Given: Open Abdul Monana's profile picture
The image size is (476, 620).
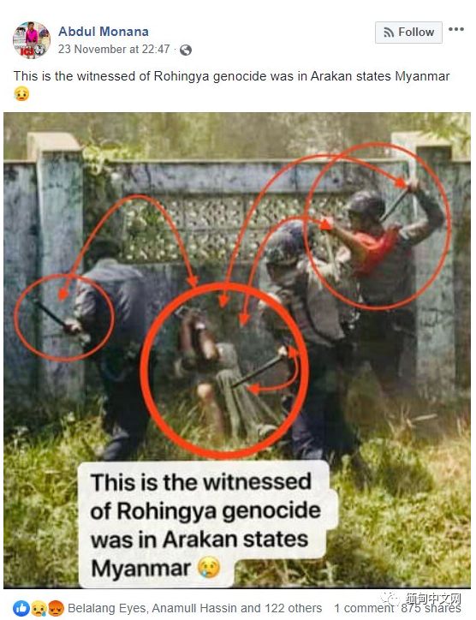Looking at the screenshot, I should click(x=32, y=40).
